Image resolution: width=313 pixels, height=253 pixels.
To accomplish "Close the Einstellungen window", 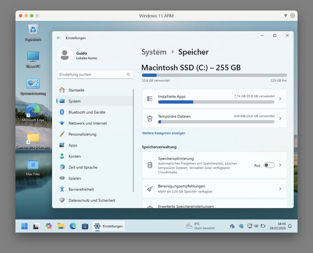I will [x=287, y=36].
